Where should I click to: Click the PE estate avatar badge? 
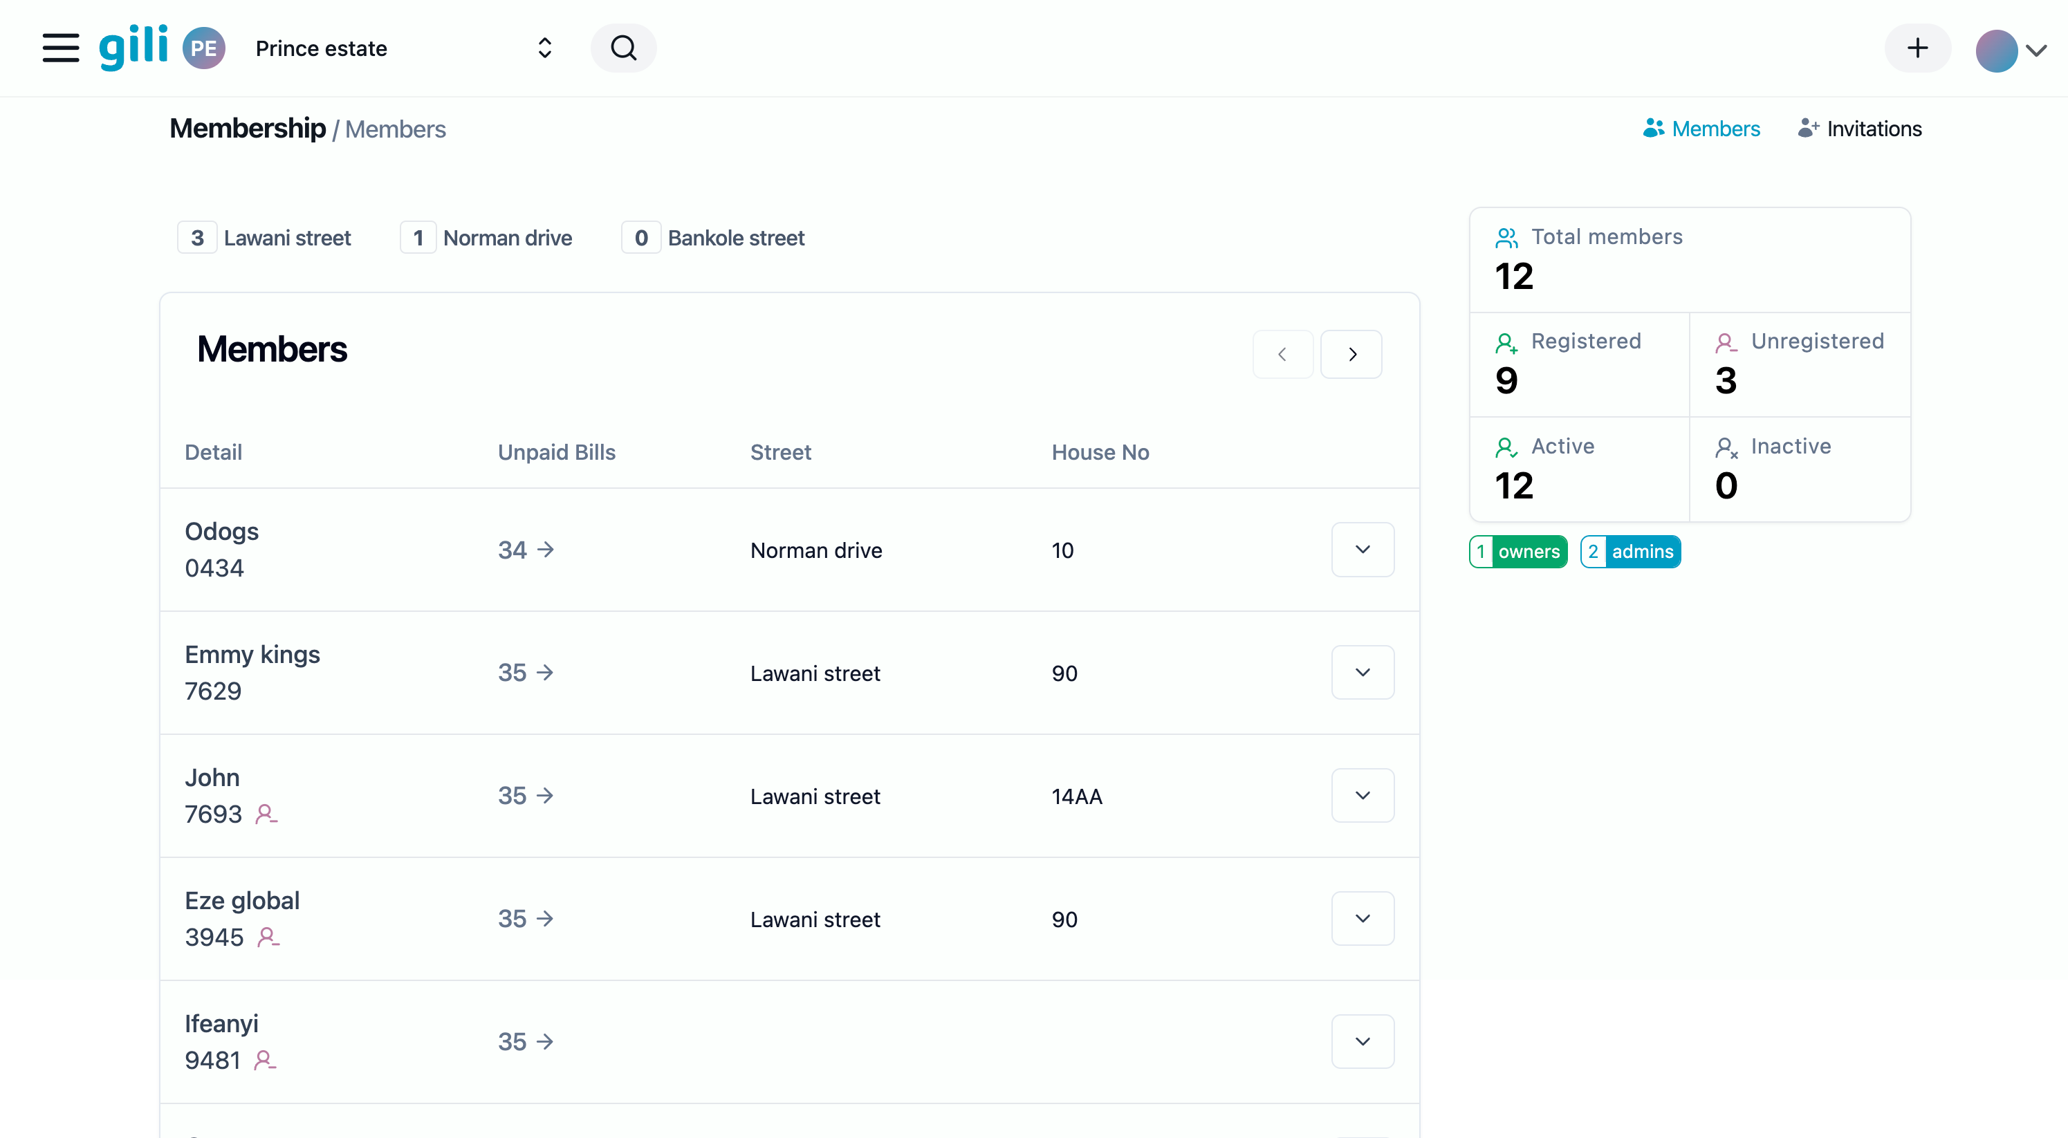tap(203, 48)
